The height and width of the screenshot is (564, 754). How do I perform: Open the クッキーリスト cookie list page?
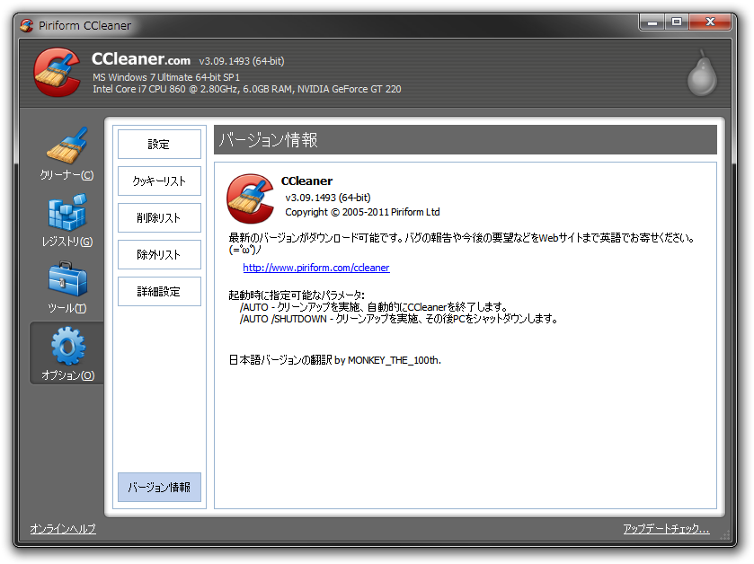(x=159, y=181)
